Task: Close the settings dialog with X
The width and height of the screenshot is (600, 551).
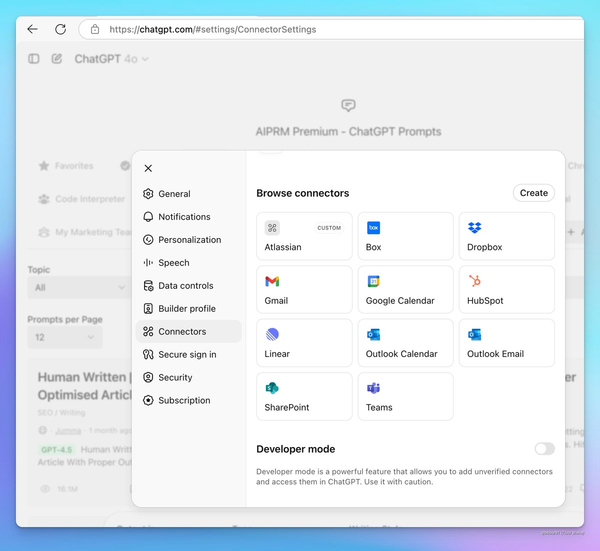Action: [148, 168]
